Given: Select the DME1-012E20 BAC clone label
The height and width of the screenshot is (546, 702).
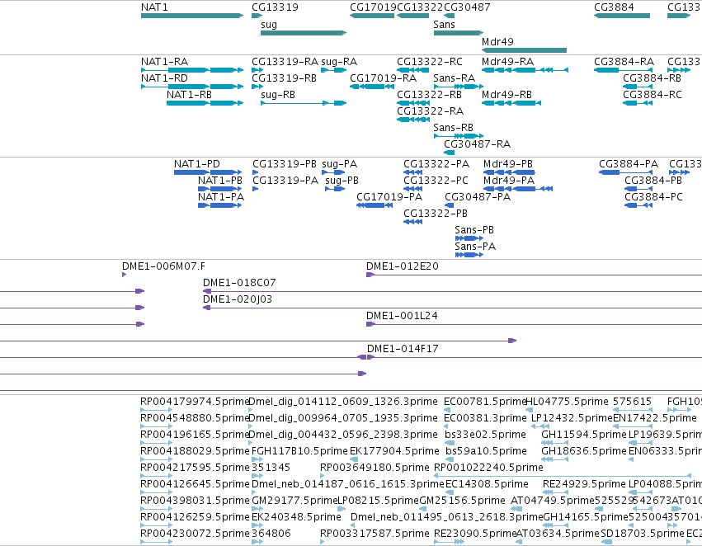Looking at the screenshot, I should (402, 266).
